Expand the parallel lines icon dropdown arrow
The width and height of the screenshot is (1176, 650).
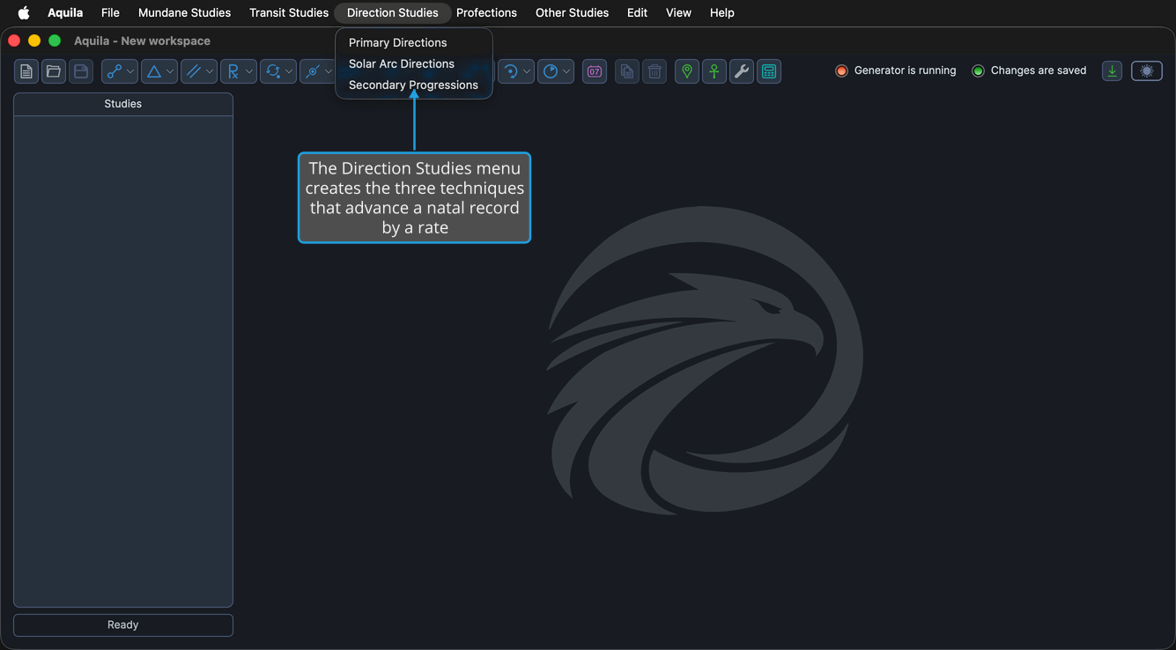point(210,71)
